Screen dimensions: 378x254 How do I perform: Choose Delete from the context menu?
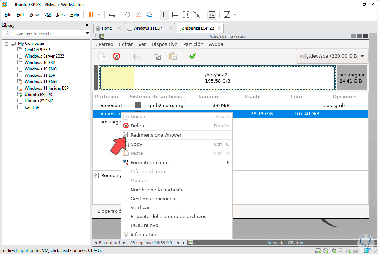click(177, 126)
